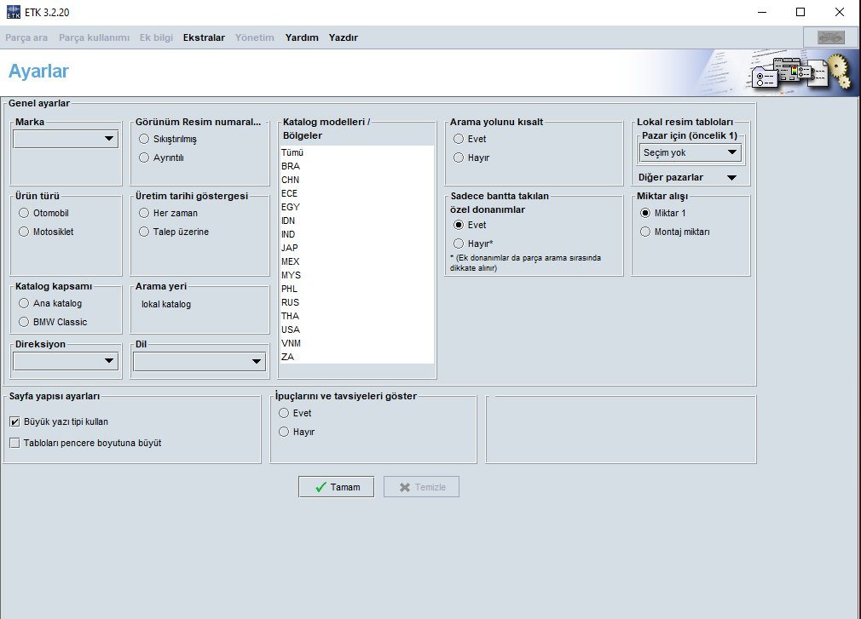Select Montaj miktarı quantity option
861x619 pixels.
point(645,232)
